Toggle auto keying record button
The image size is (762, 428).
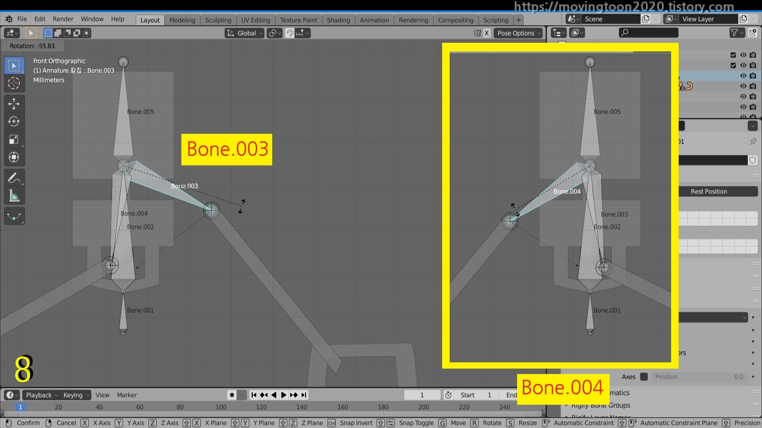pos(232,395)
